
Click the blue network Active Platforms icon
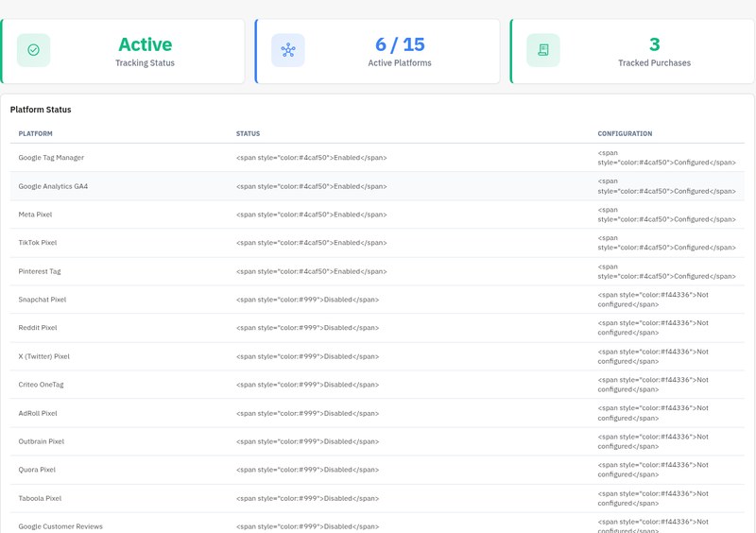pyautogui.click(x=288, y=50)
